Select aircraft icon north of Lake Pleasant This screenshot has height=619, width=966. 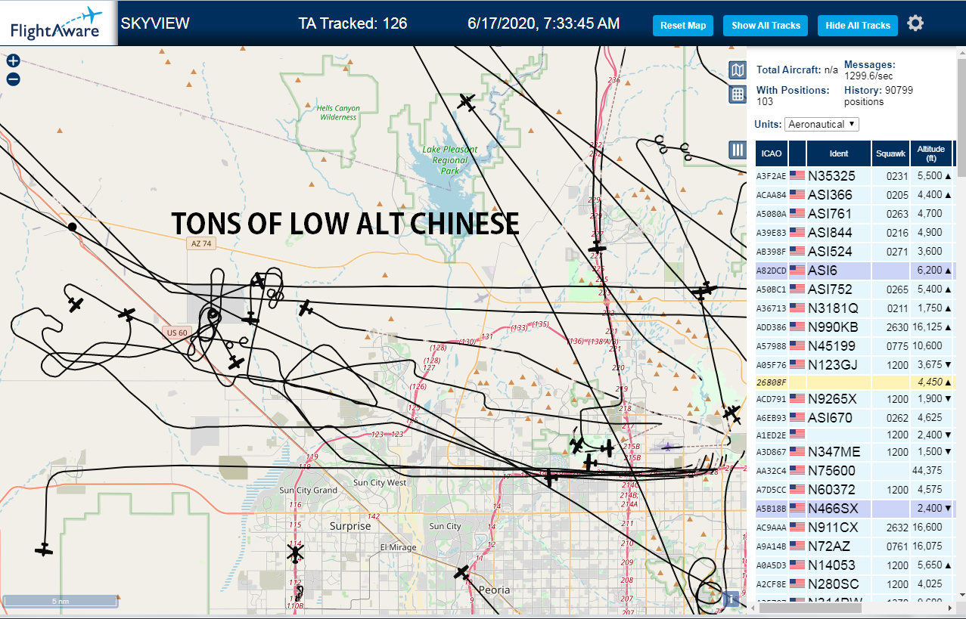(467, 101)
